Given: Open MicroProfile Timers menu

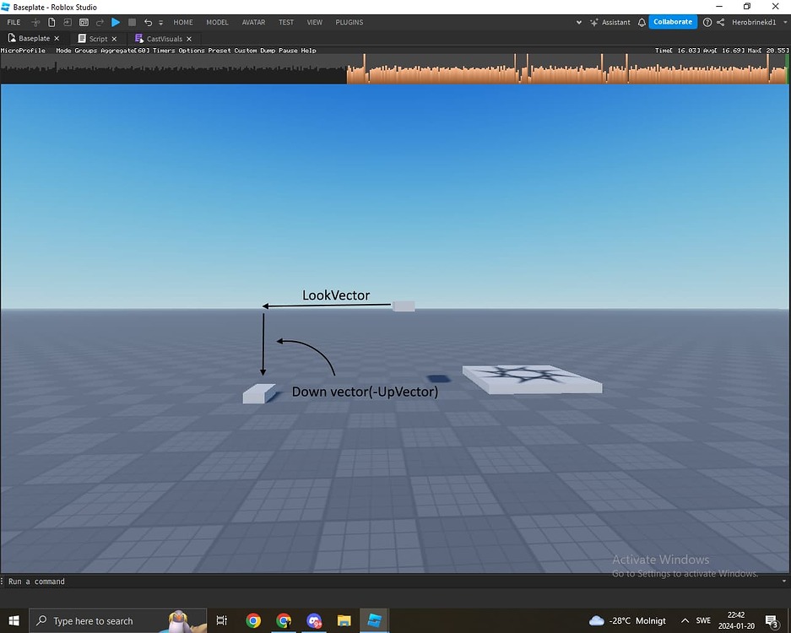Looking at the screenshot, I should point(164,51).
